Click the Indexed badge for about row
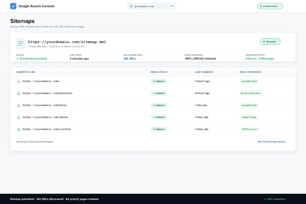The width and height of the screenshot is (306, 204). click(x=159, y=117)
